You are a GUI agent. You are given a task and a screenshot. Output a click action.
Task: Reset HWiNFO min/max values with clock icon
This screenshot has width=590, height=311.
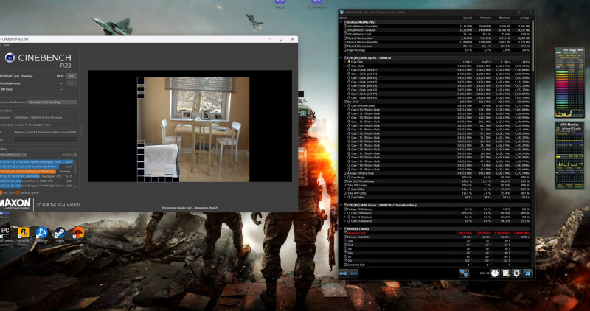pyautogui.click(x=494, y=273)
